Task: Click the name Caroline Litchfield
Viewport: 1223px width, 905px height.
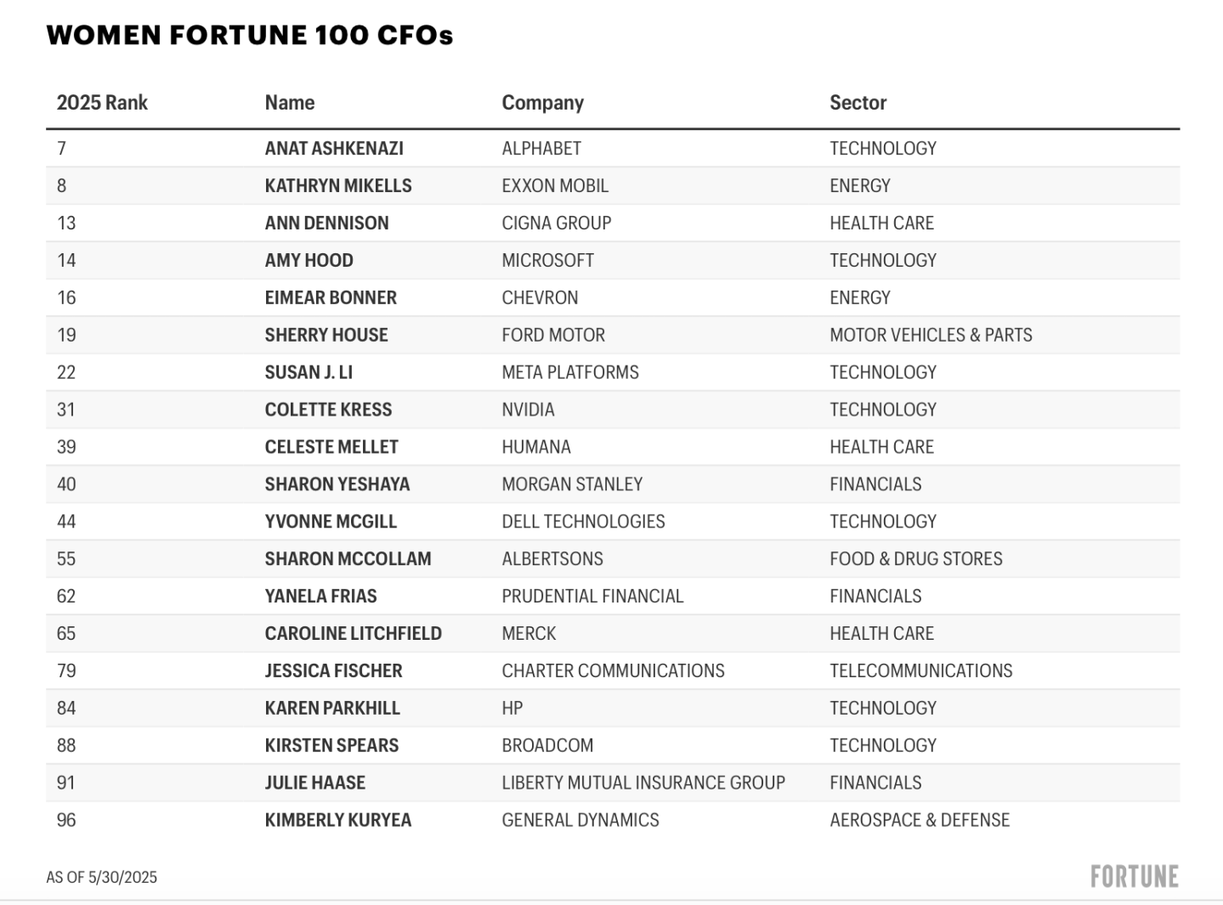Action: coord(353,635)
